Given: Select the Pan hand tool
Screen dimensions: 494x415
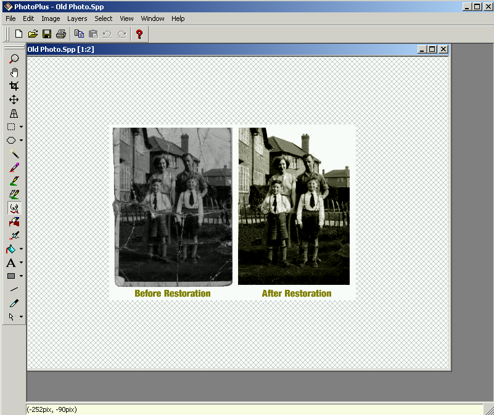Looking at the screenshot, I should pos(14,73).
